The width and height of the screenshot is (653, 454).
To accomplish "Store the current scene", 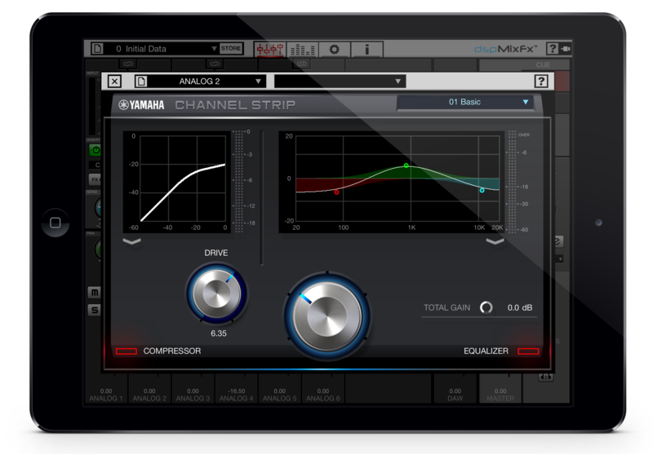I will 231,49.
